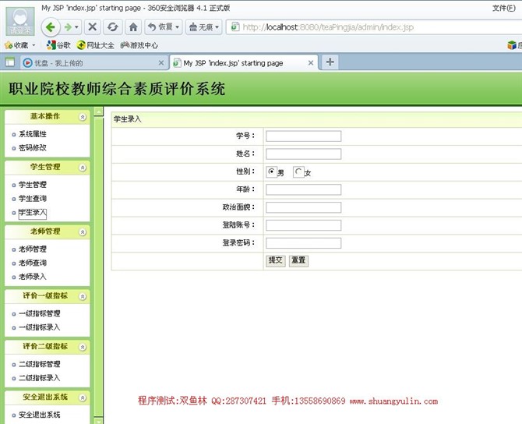
Task: Open the 谷歌 bookmark
Action: click(x=58, y=45)
